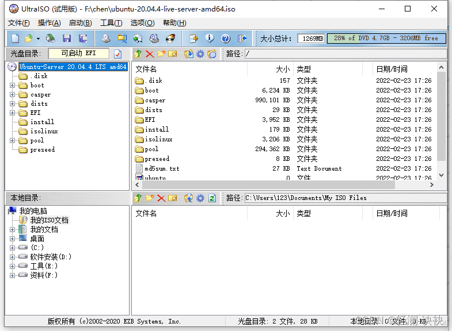
Task: Click Up folder icon in local toolbar
Action: point(138,198)
